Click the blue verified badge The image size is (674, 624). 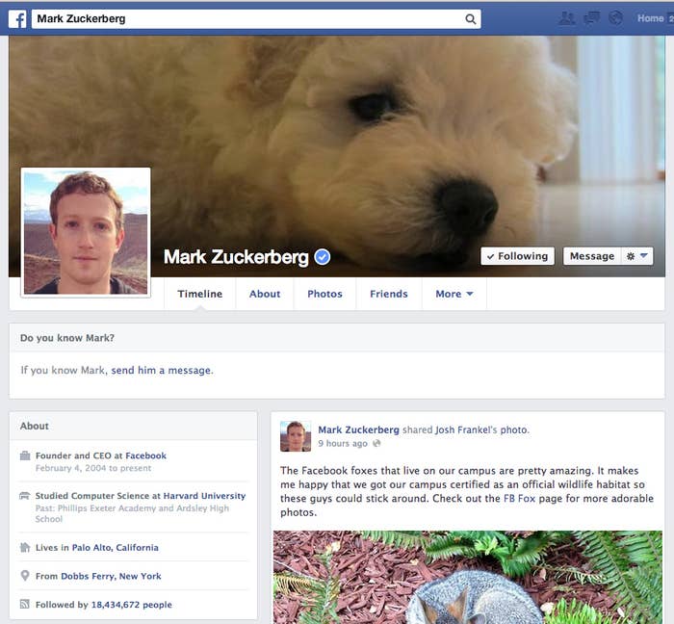(x=323, y=257)
